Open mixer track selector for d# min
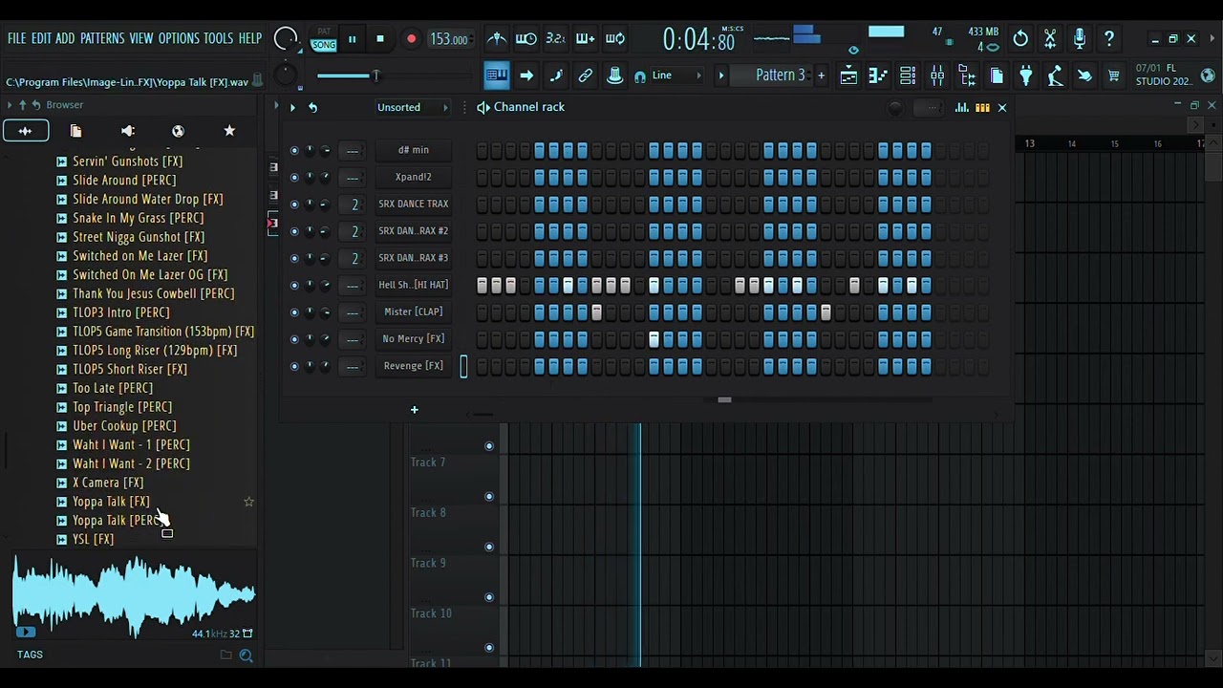 click(x=353, y=150)
